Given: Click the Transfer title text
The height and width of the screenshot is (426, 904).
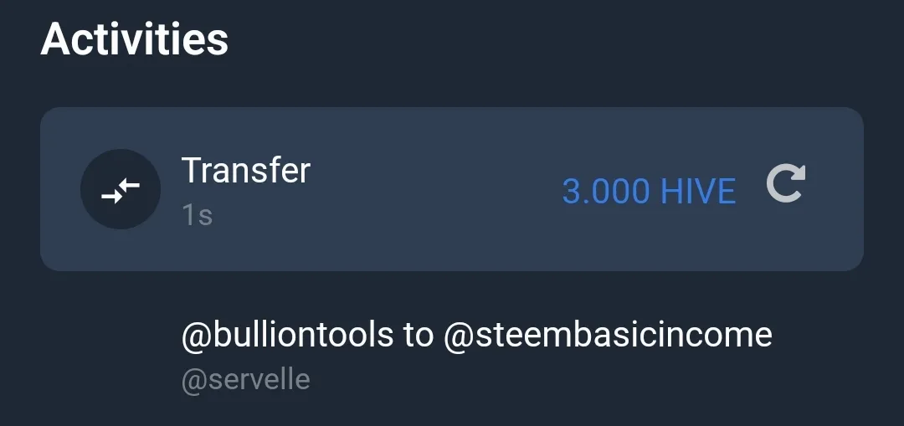Looking at the screenshot, I should point(246,170).
